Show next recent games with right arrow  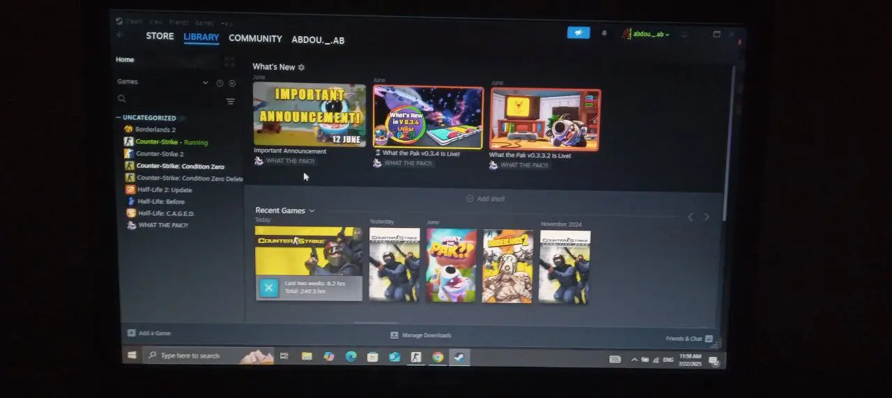tap(707, 217)
